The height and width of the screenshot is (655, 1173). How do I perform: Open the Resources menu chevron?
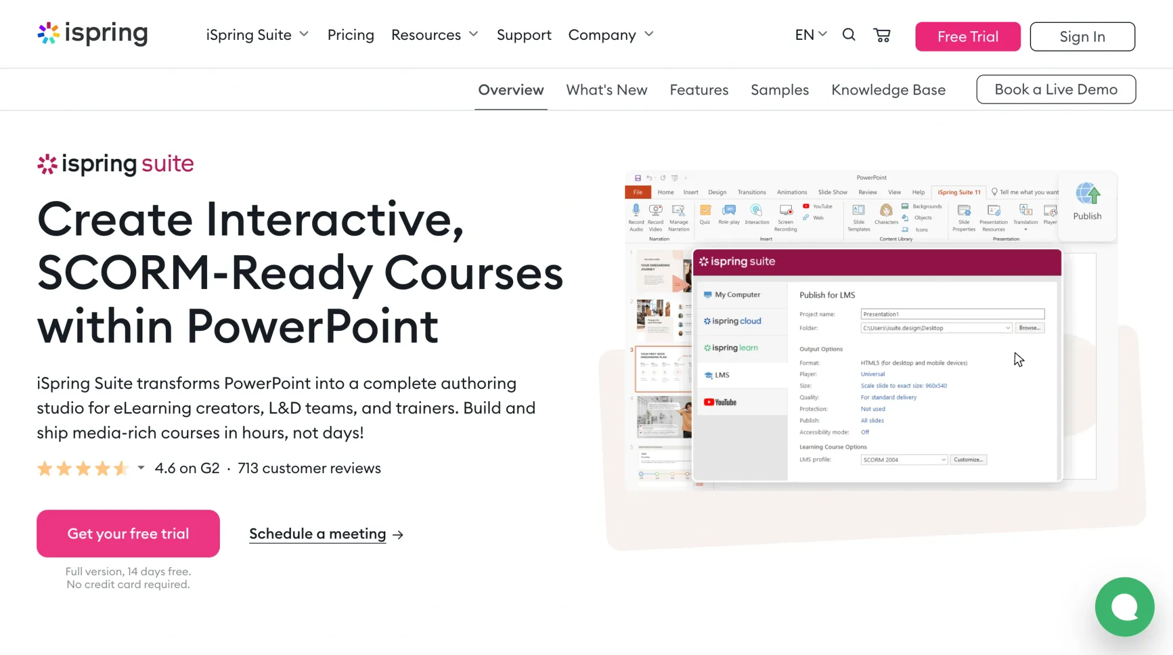(474, 35)
